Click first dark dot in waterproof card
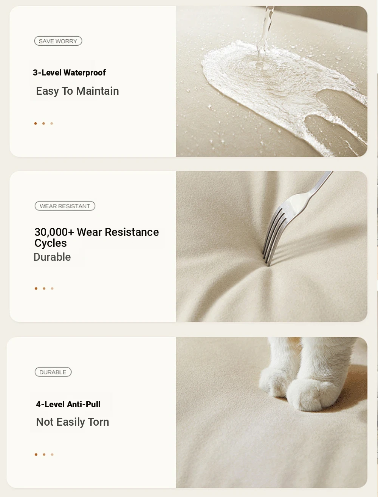 36,123
